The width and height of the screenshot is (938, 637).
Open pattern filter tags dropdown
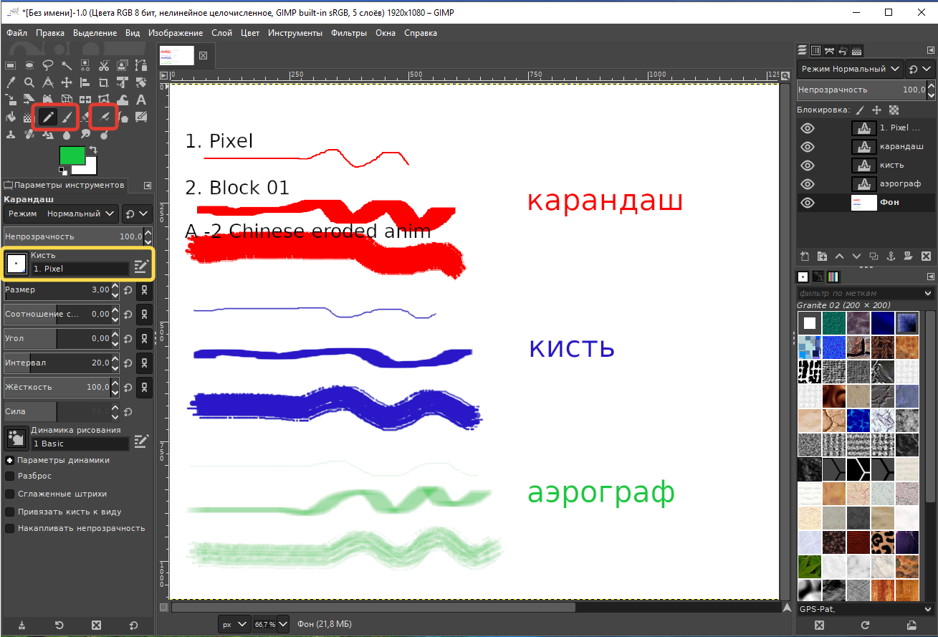click(929, 293)
